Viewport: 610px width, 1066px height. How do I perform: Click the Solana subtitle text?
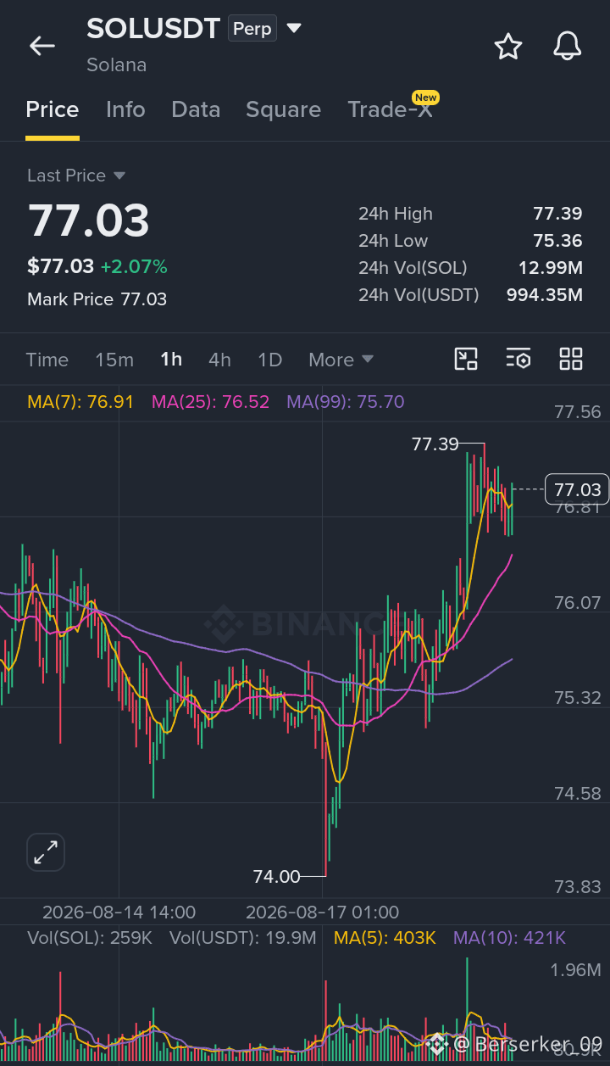[x=116, y=64]
